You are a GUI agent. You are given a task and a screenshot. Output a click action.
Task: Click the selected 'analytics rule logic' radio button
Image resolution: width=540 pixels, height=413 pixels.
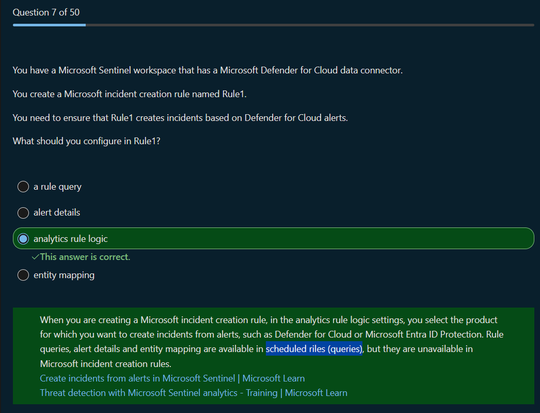[x=23, y=239]
